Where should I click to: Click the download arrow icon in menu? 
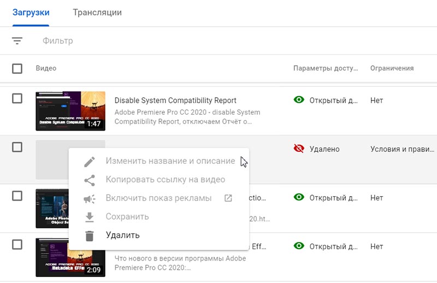coord(89,217)
